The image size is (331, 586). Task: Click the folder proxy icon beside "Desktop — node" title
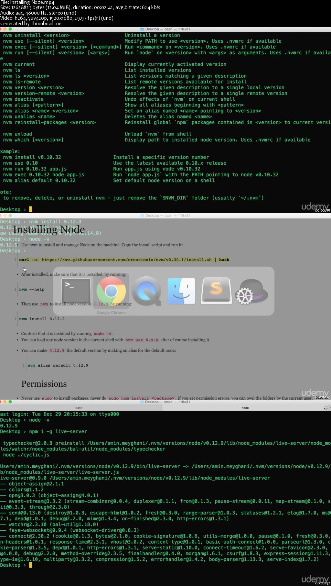142,402
